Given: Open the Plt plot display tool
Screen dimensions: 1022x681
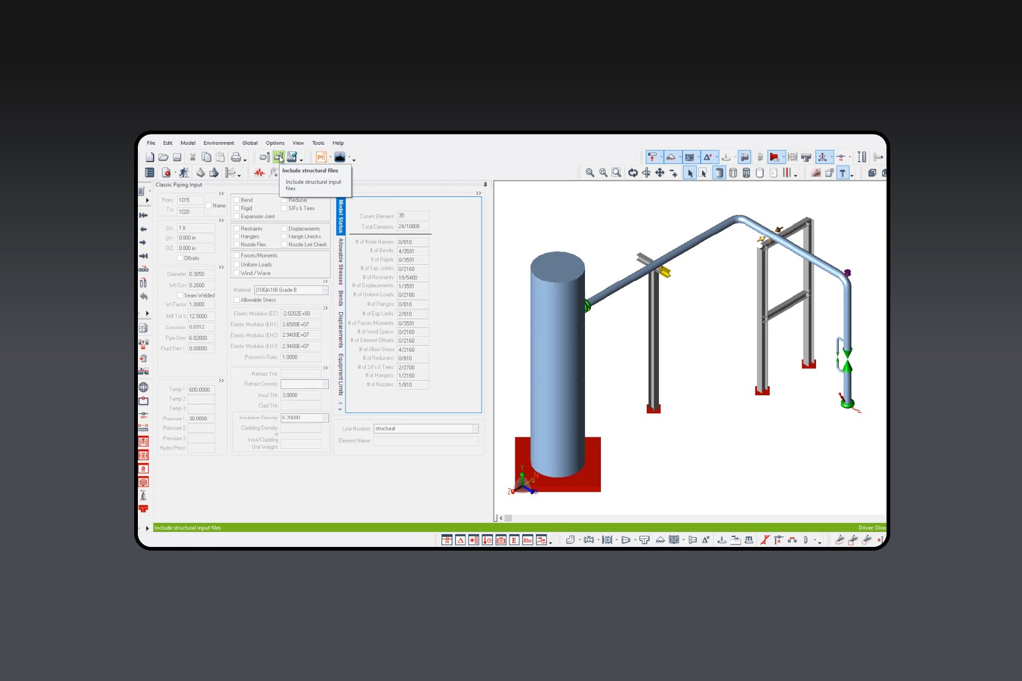Looking at the screenshot, I should (x=321, y=157).
